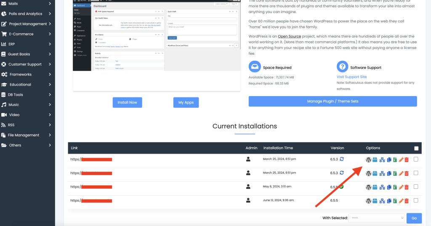This screenshot has height=226, width=431.
Task: Click the Current Installations heading
Action: point(245,126)
